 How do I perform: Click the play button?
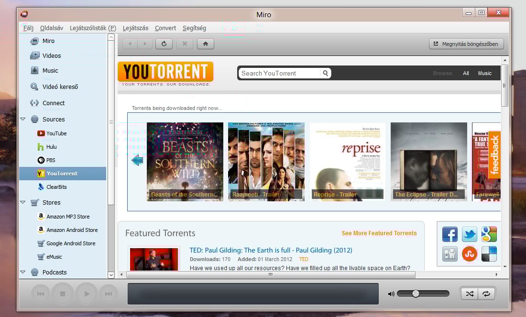(x=87, y=294)
